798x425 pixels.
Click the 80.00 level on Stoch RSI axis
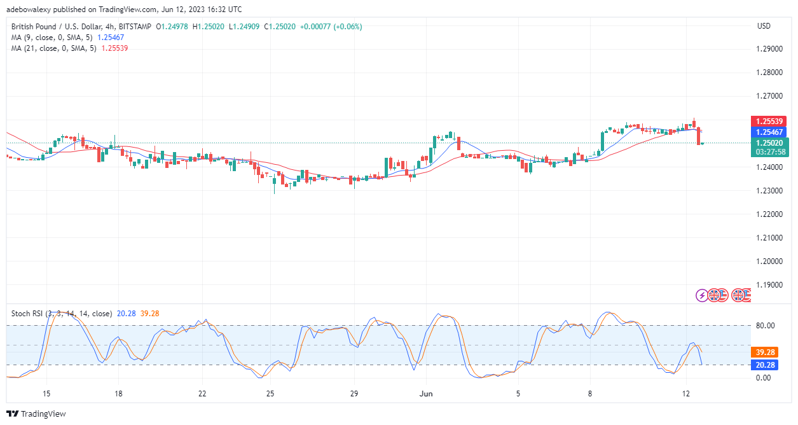click(x=764, y=326)
